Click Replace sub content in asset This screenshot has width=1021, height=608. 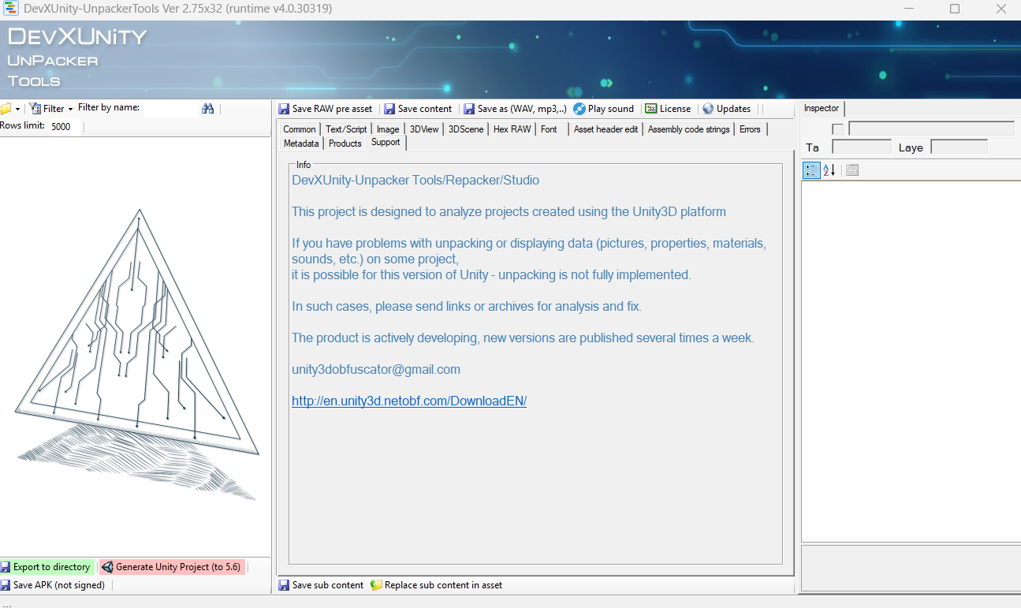[436, 585]
